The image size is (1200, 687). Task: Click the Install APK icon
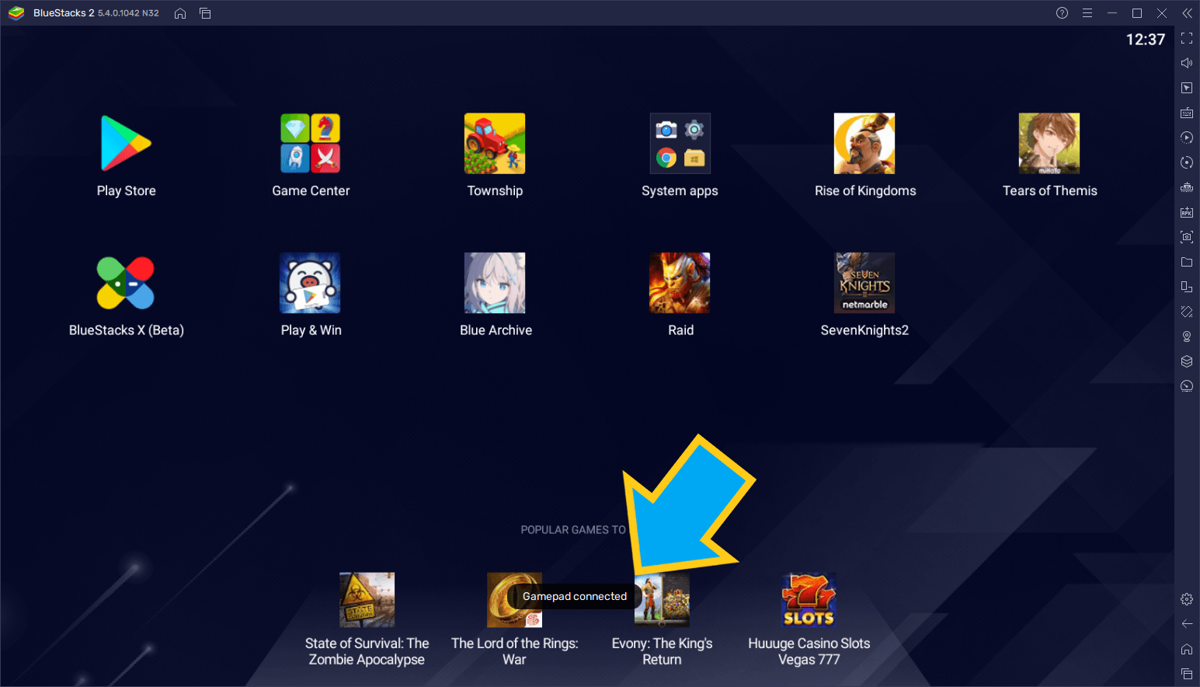[x=1187, y=212]
